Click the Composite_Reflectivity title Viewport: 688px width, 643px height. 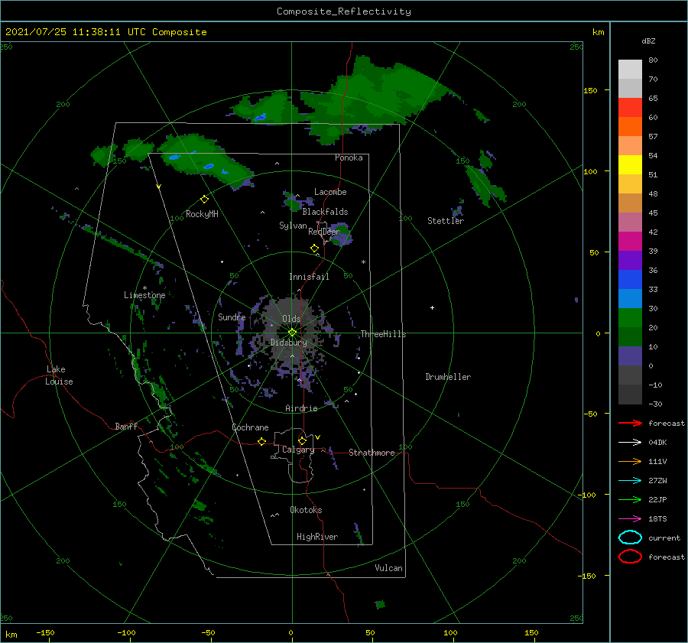(343, 11)
